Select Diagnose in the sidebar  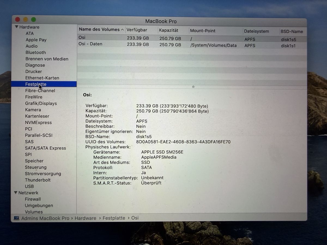click(x=35, y=65)
